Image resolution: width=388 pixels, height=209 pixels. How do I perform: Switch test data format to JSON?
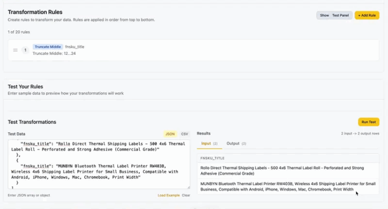click(170, 134)
